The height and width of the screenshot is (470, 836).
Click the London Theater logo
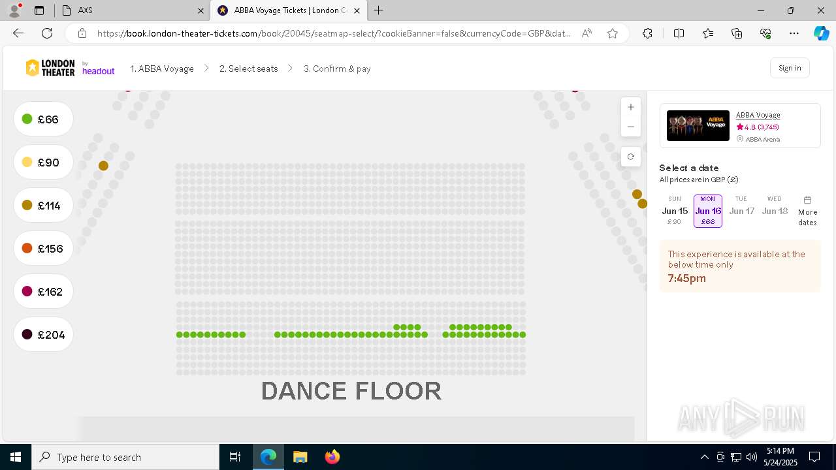click(x=50, y=68)
